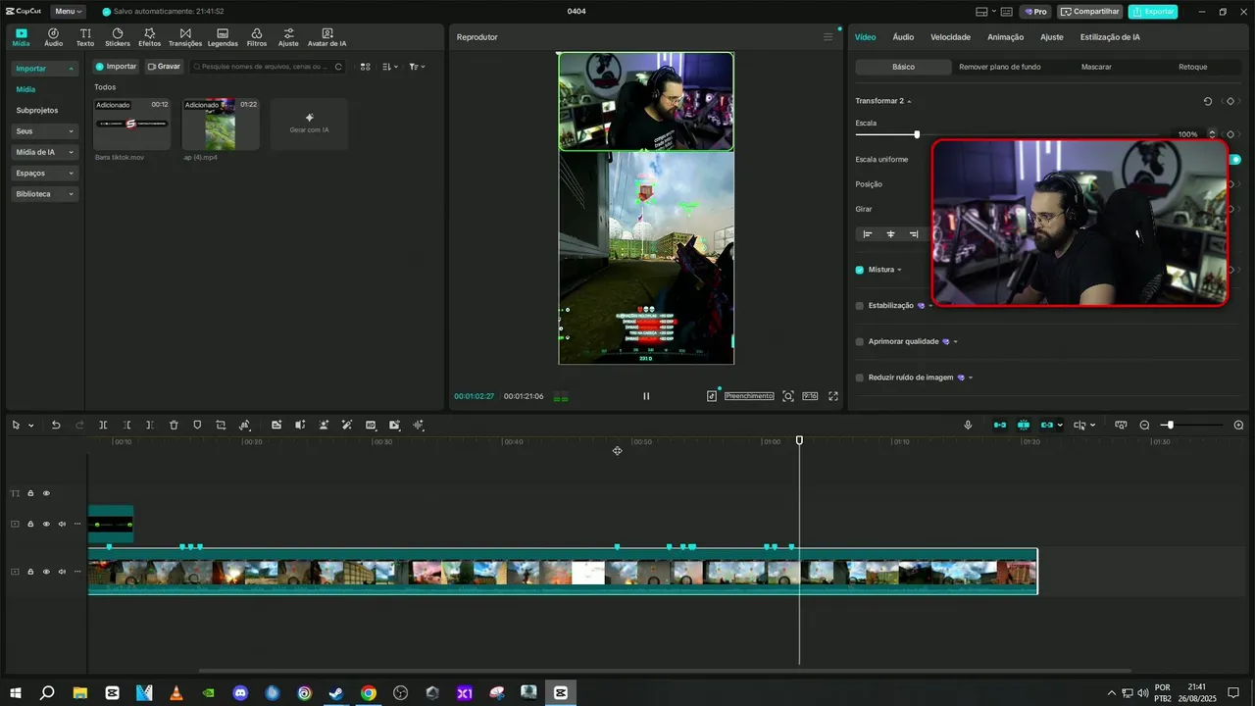The width and height of the screenshot is (1255, 706).
Task: Center horizontally using alignment icon
Action: (x=890, y=234)
